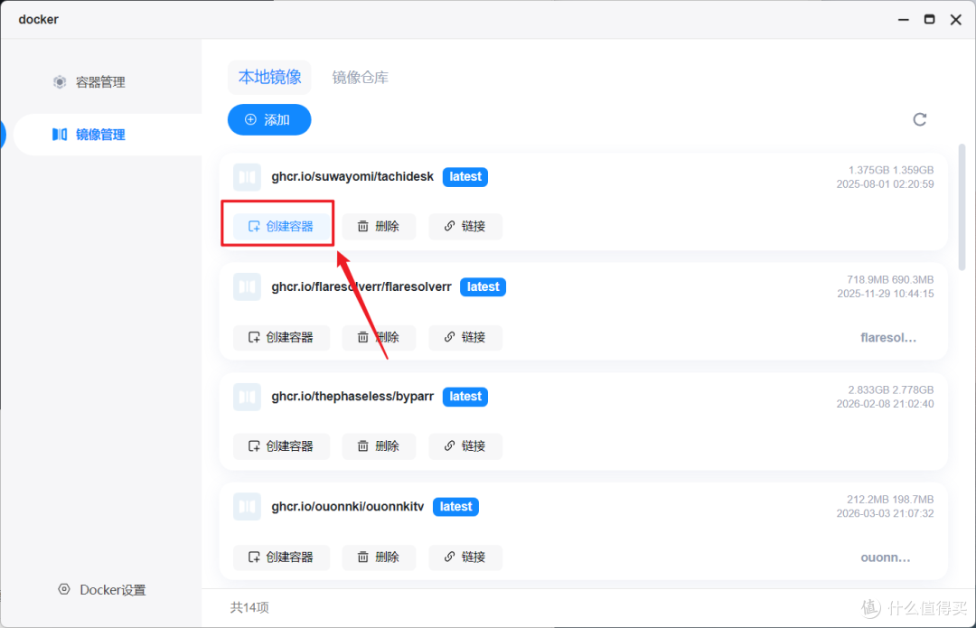Select the ghcr.io/thephaseless/byparr image name
The image size is (976, 628).
pos(352,397)
